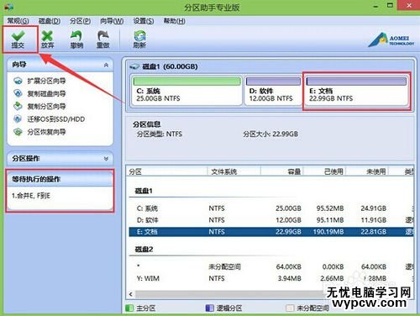The width and height of the screenshot is (420, 316).
Task: Select the * 未分配空间 row
Action: (x=271, y=266)
